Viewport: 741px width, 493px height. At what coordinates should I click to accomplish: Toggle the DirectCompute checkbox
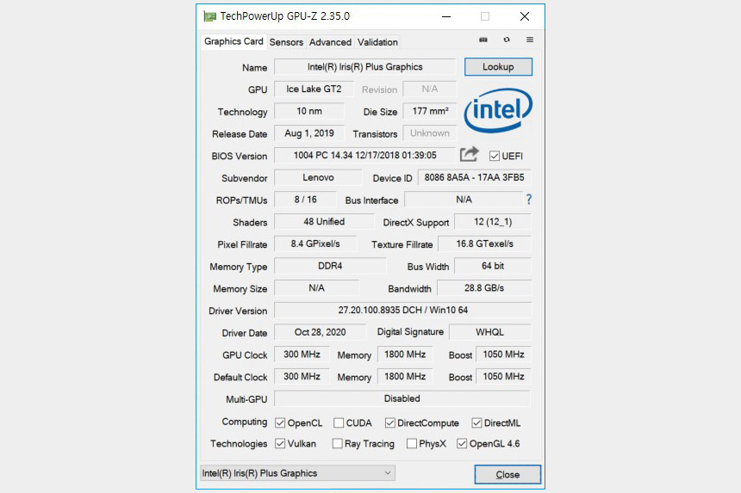coord(389,423)
